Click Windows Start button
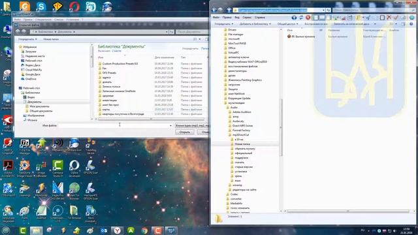The width and height of the screenshot is (418, 235). coord(6,230)
